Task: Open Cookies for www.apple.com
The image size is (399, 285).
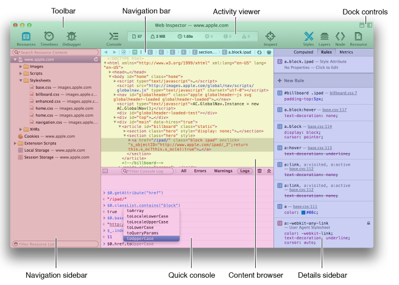Action: [x=46, y=136]
